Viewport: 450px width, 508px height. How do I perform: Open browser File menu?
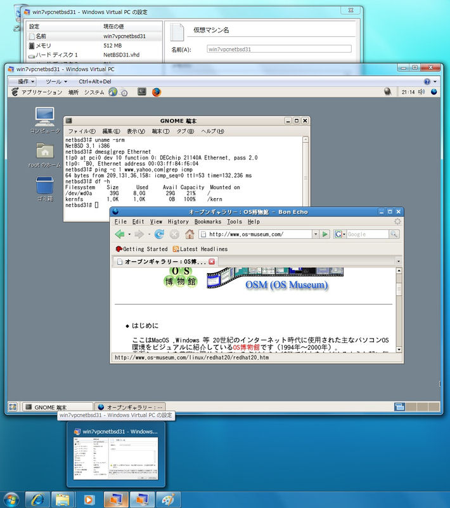click(x=120, y=222)
